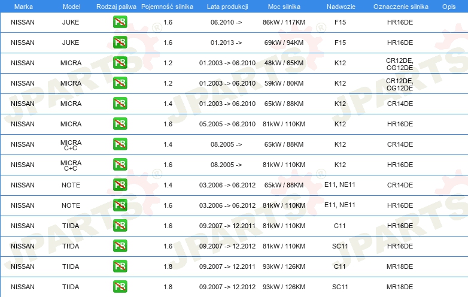Select the 93kW / 126KM cell for Tiida C11
468x297 pixels.
click(x=284, y=266)
